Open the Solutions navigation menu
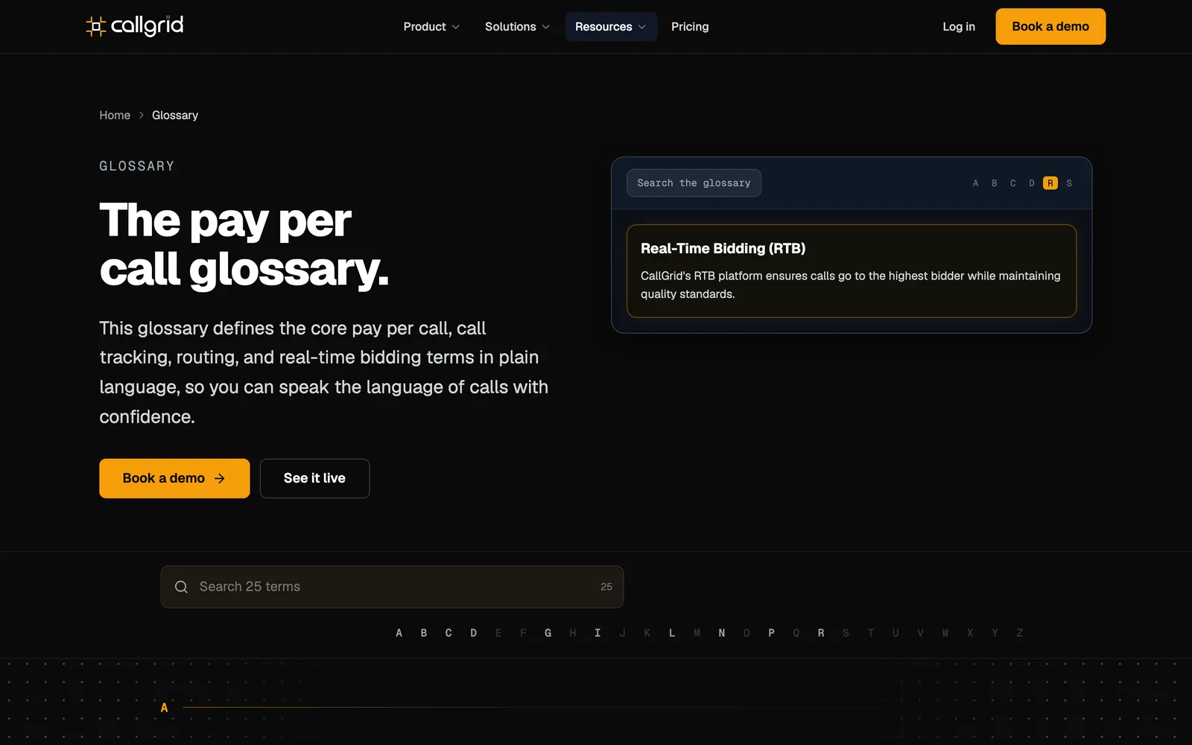 pos(517,27)
